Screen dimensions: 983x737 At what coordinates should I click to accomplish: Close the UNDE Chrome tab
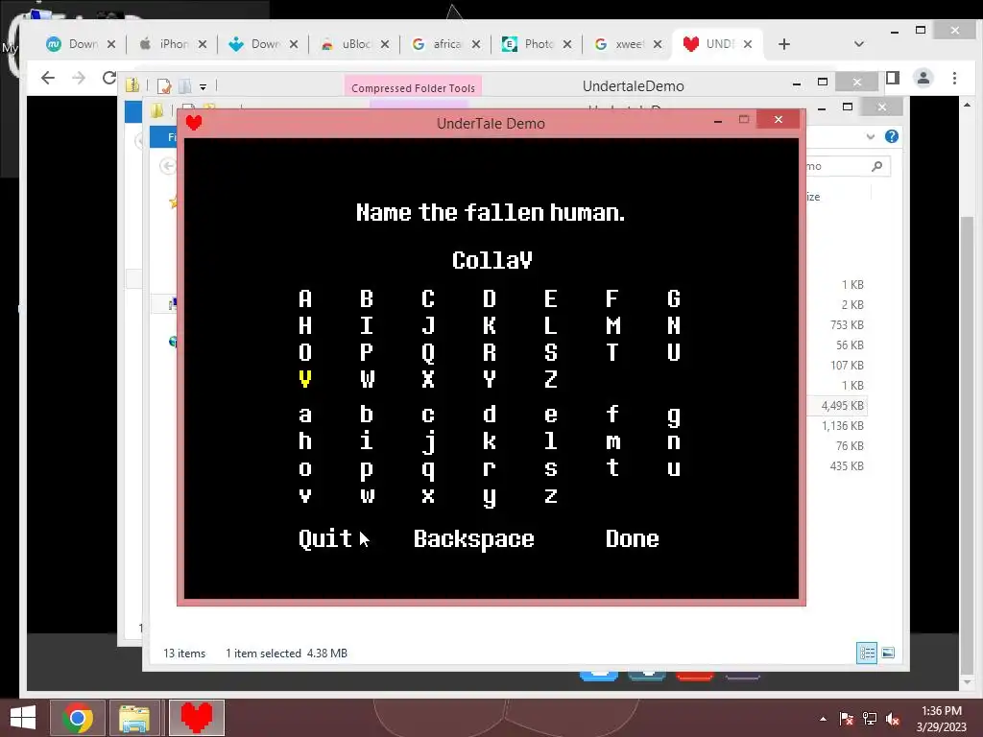pyautogui.click(x=748, y=44)
